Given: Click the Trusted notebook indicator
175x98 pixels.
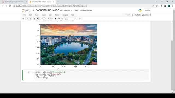Looking at the screenshot, I should pos(128,15).
